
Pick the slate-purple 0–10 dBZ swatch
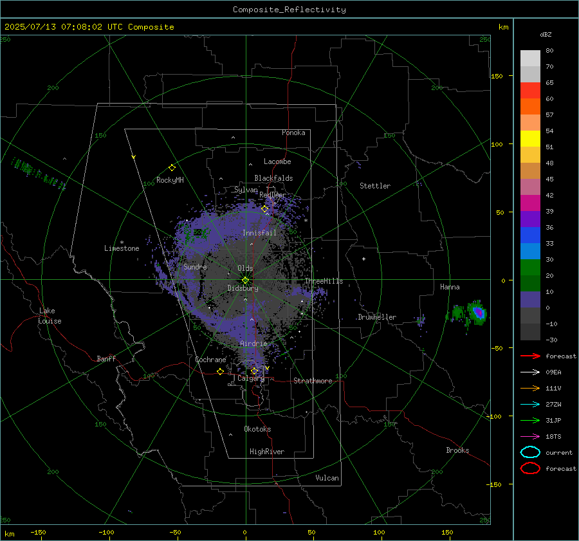[x=530, y=300]
